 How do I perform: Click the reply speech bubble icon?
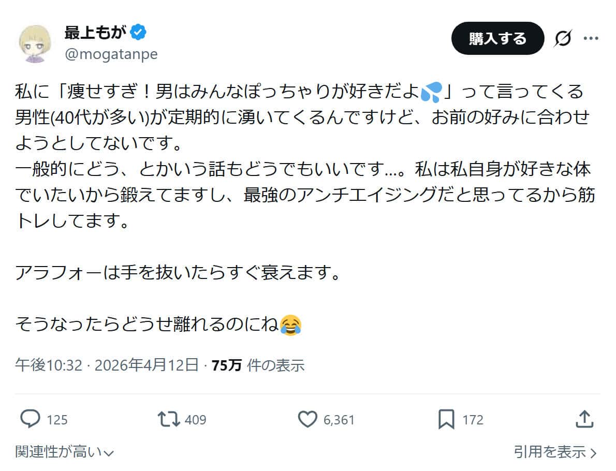tap(30, 419)
